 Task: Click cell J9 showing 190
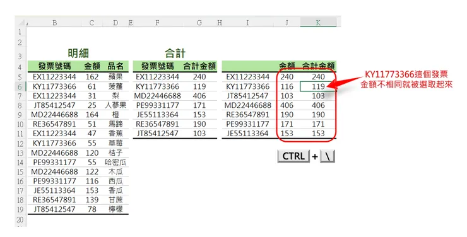pos(287,115)
